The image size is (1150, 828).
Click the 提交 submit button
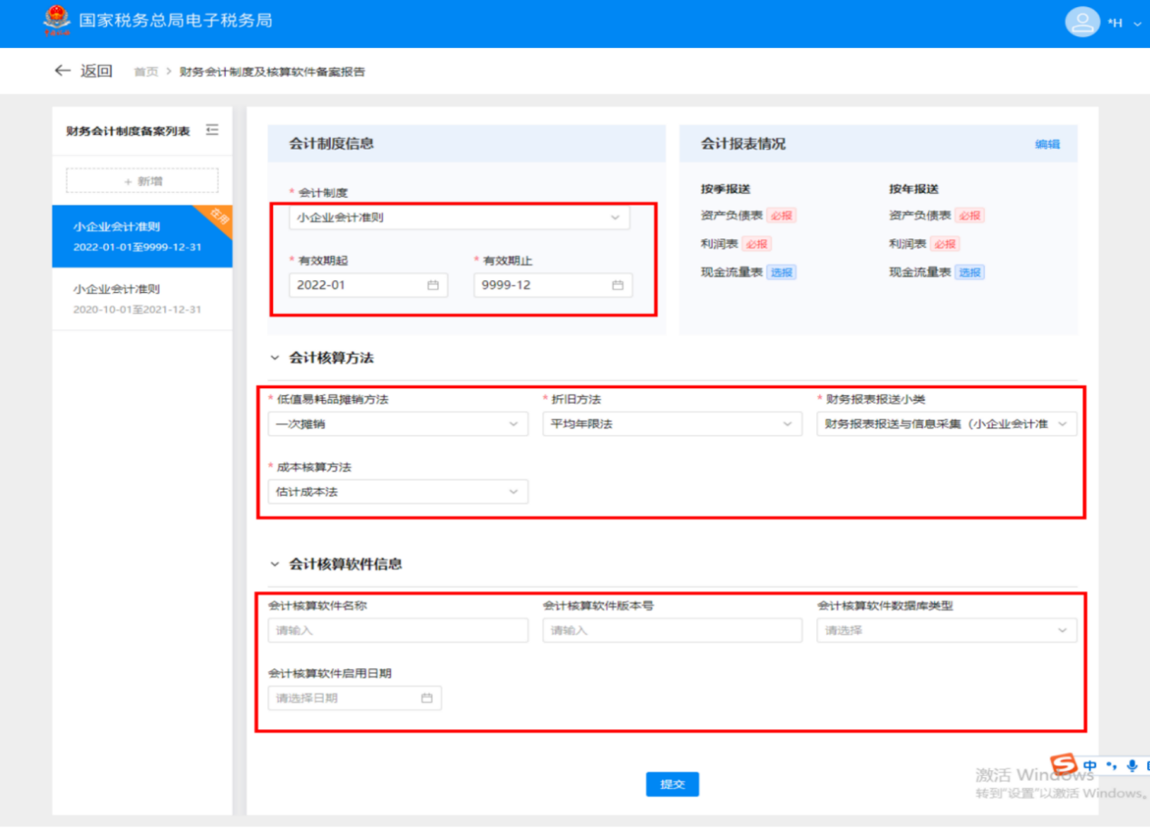[x=672, y=784]
